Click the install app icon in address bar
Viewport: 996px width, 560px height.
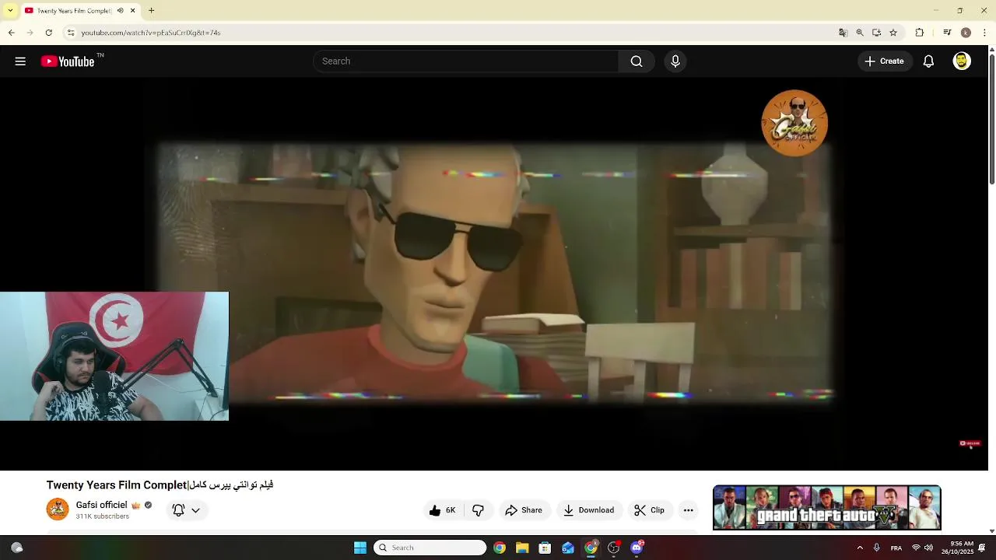(x=876, y=33)
